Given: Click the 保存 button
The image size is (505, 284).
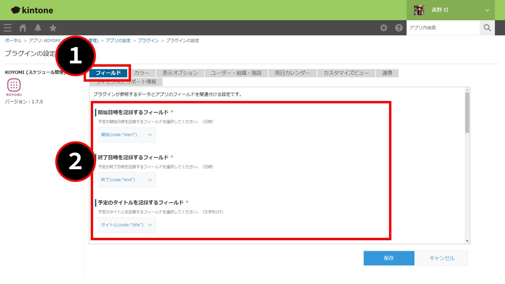Looking at the screenshot, I should pos(389,258).
